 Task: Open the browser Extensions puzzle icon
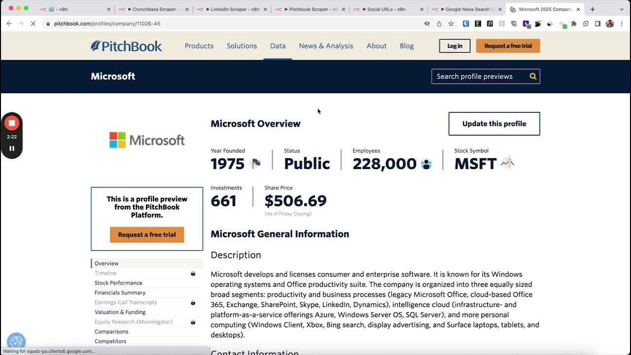click(574, 24)
